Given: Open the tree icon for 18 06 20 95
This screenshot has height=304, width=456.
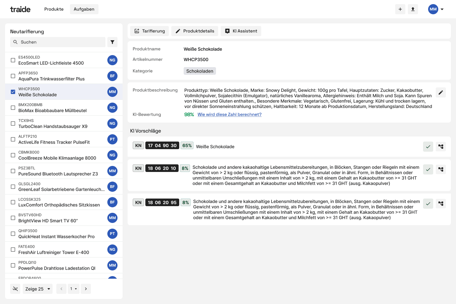Looking at the screenshot, I should [x=441, y=204].
